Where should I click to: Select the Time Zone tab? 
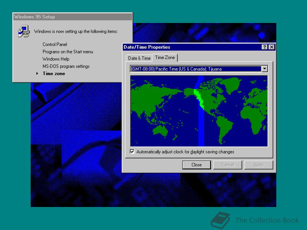pyautogui.click(x=165, y=58)
